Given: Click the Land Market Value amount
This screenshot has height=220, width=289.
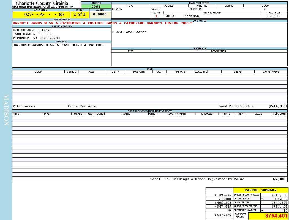Looking at the screenshot, I should point(278,106).
